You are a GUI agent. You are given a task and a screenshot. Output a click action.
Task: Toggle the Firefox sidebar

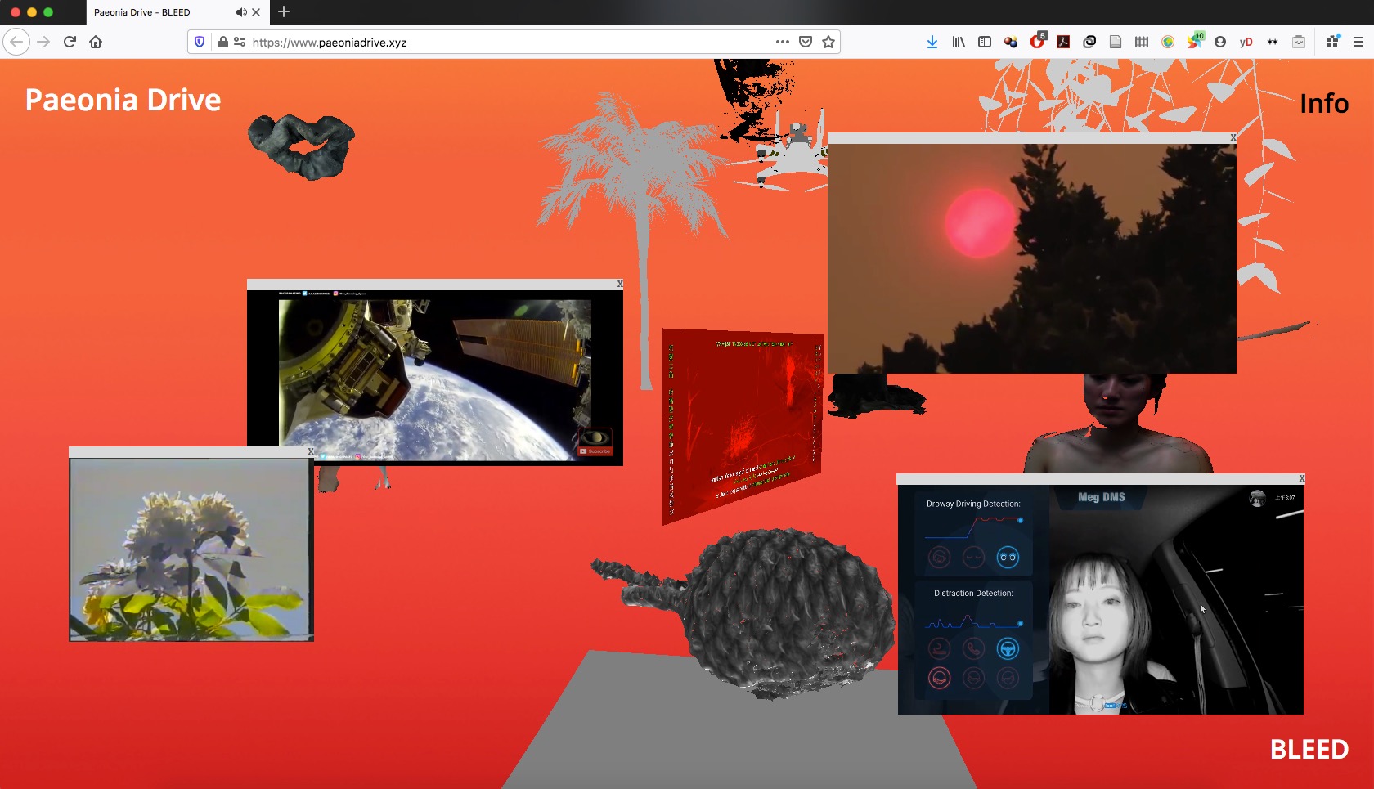click(985, 42)
